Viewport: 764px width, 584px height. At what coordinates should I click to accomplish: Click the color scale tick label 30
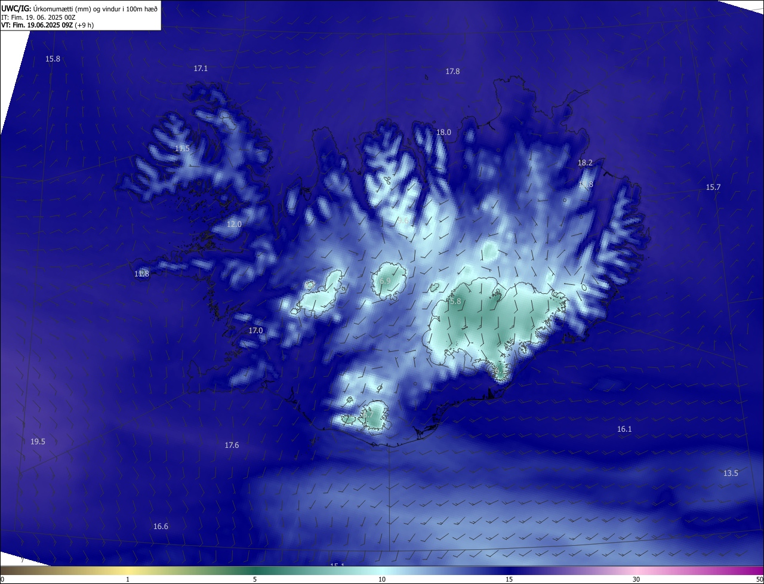coord(636,579)
